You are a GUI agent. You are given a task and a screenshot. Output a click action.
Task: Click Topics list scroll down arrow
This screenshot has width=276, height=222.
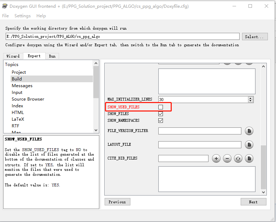tap(96, 130)
